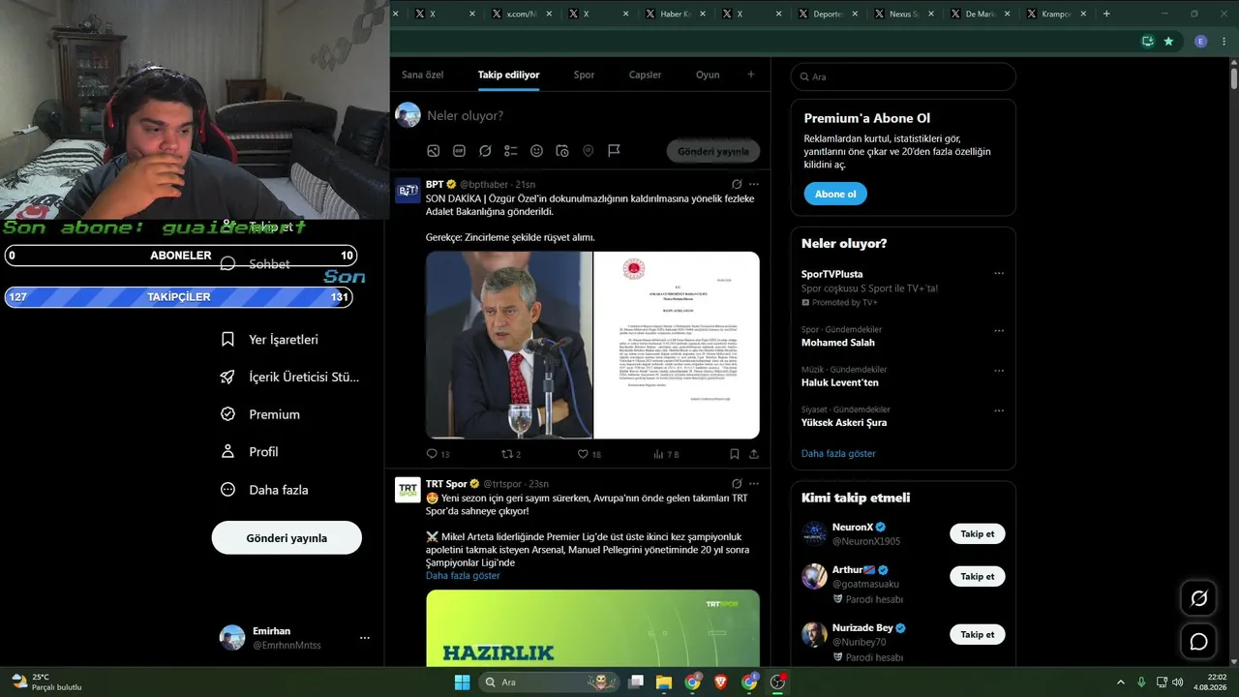Open the floating messages chat button
Image resolution: width=1239 pixels, height=697 pixels.
coord(1198,642)
